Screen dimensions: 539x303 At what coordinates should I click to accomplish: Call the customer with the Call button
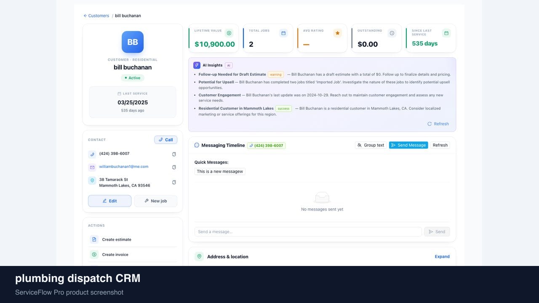[x=166, y=140]
